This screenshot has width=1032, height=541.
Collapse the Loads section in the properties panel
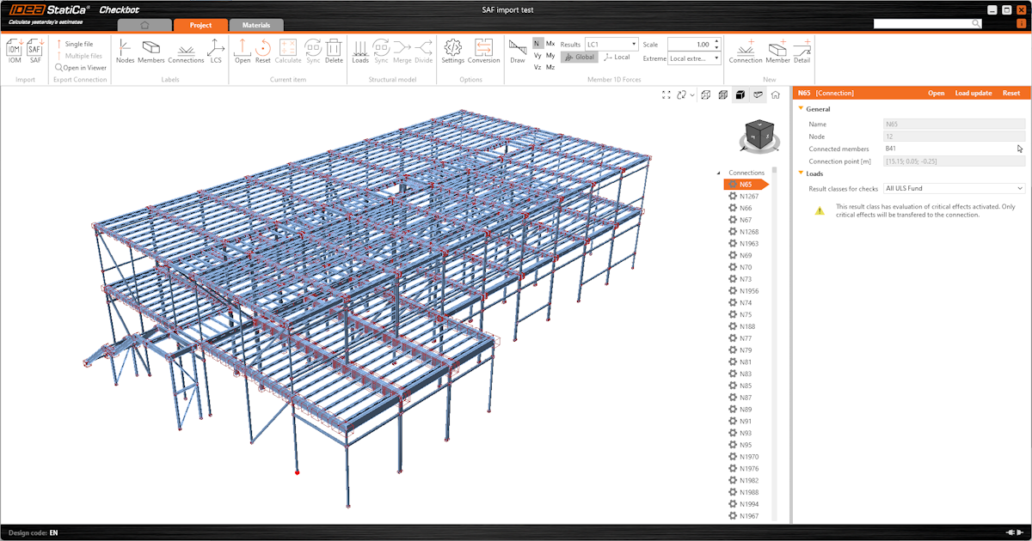(x=801, y=173)
